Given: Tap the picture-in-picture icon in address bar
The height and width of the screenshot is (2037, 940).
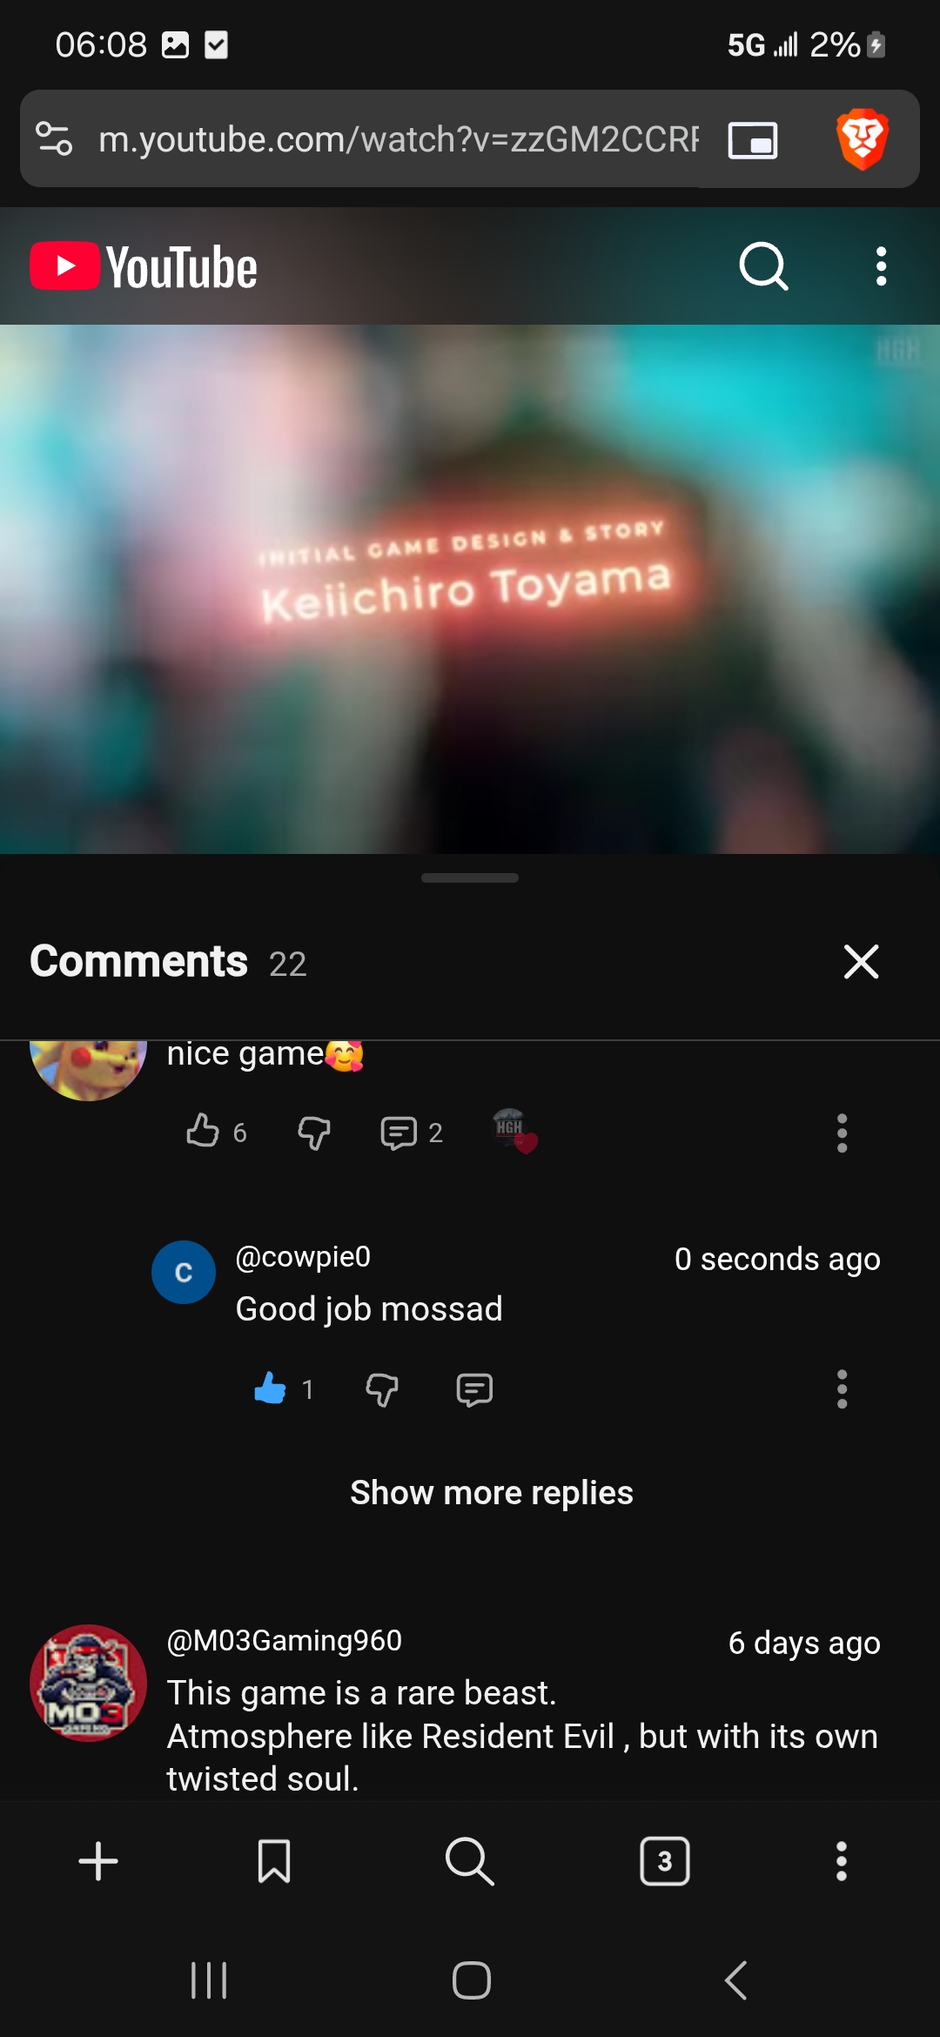Looking at the screenshot, I should coord(753,139).
